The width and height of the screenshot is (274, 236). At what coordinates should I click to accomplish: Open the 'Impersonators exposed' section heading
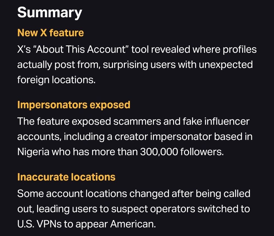tap(74, 105)
